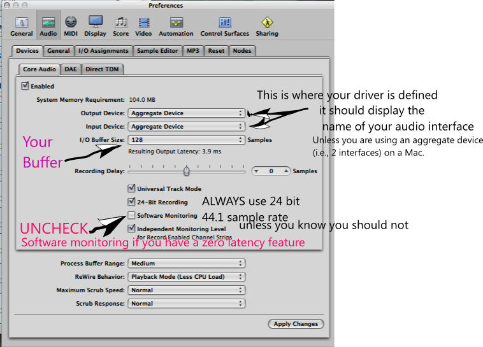Switch to the I/O Assignments tab
This screenshot has height=347, width=483.
click(x=103, y=51)
